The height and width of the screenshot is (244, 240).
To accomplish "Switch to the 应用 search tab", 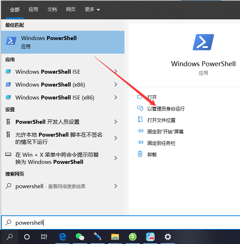I will click(x=33, y=9).
